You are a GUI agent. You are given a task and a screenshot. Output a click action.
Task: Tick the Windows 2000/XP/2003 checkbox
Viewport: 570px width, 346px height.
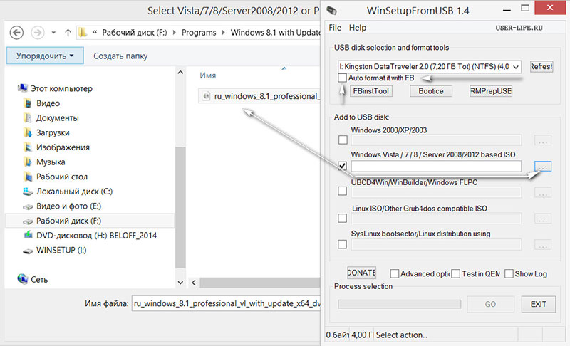point(343,140)
